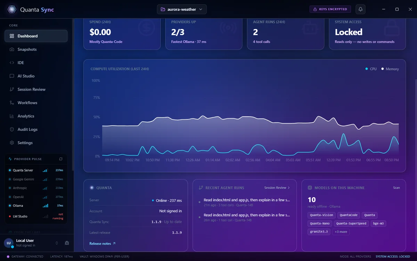
Task: Switch to the IDE section
Action: point(36,63)
